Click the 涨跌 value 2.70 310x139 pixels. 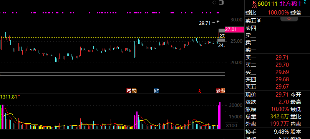point(284,102)
